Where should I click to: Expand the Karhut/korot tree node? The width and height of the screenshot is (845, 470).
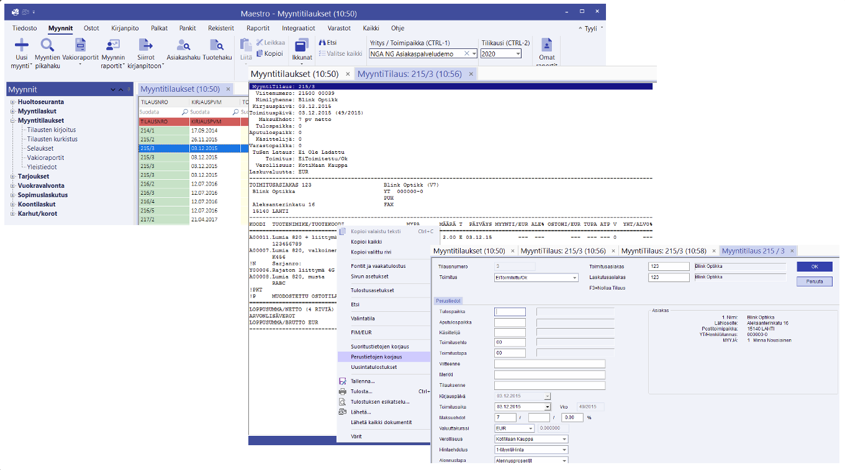click(12, 214)
